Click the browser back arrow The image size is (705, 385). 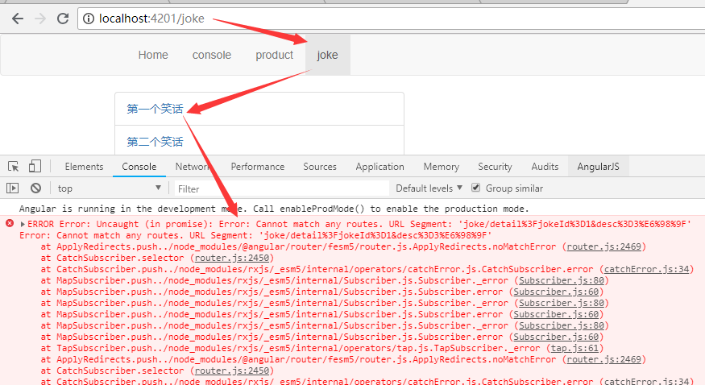point(17,19)
